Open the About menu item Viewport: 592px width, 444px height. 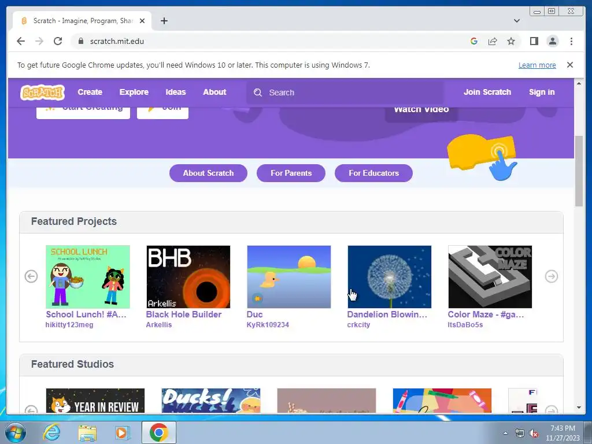[x=214, y=92]
